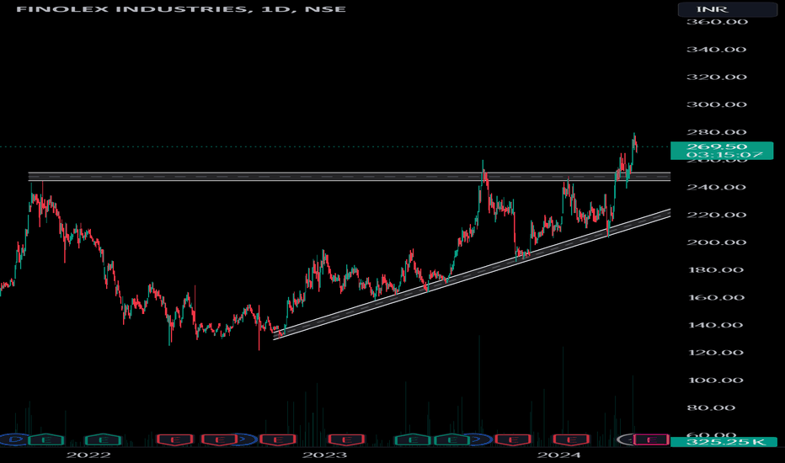This screenshot has width=785, height=463.
Task: Open red earnings marker just before 2024 label
Action: click(513, 440)
